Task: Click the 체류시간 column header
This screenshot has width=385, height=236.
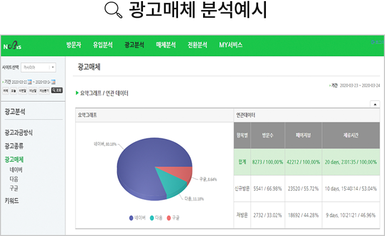Action: click(351, 135)
